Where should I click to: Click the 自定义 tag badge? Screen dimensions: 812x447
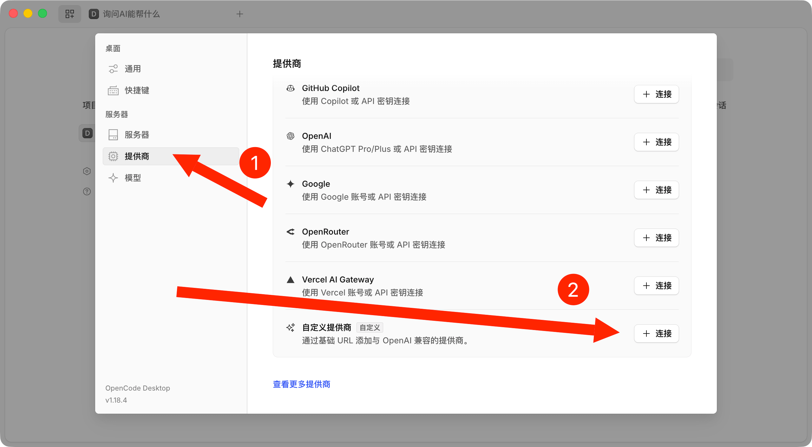[x=370, y=327]
